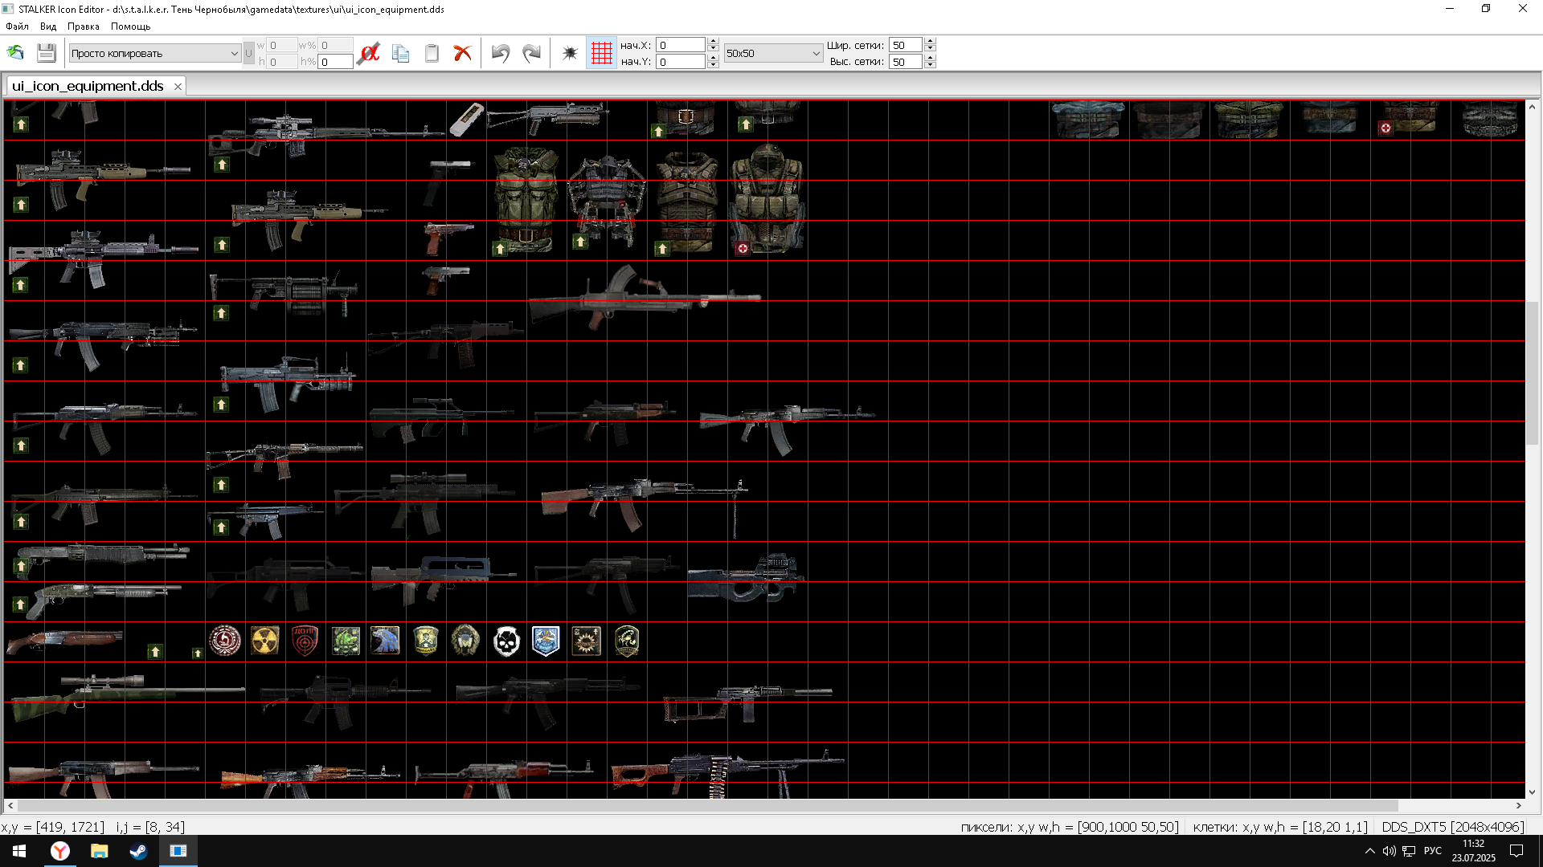Select the reddish-brown pistol icon
1543x867 pixels.
click(448, 238)
